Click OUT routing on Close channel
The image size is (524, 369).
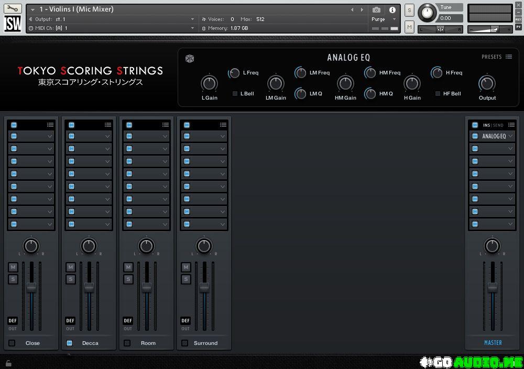[13, 329]
